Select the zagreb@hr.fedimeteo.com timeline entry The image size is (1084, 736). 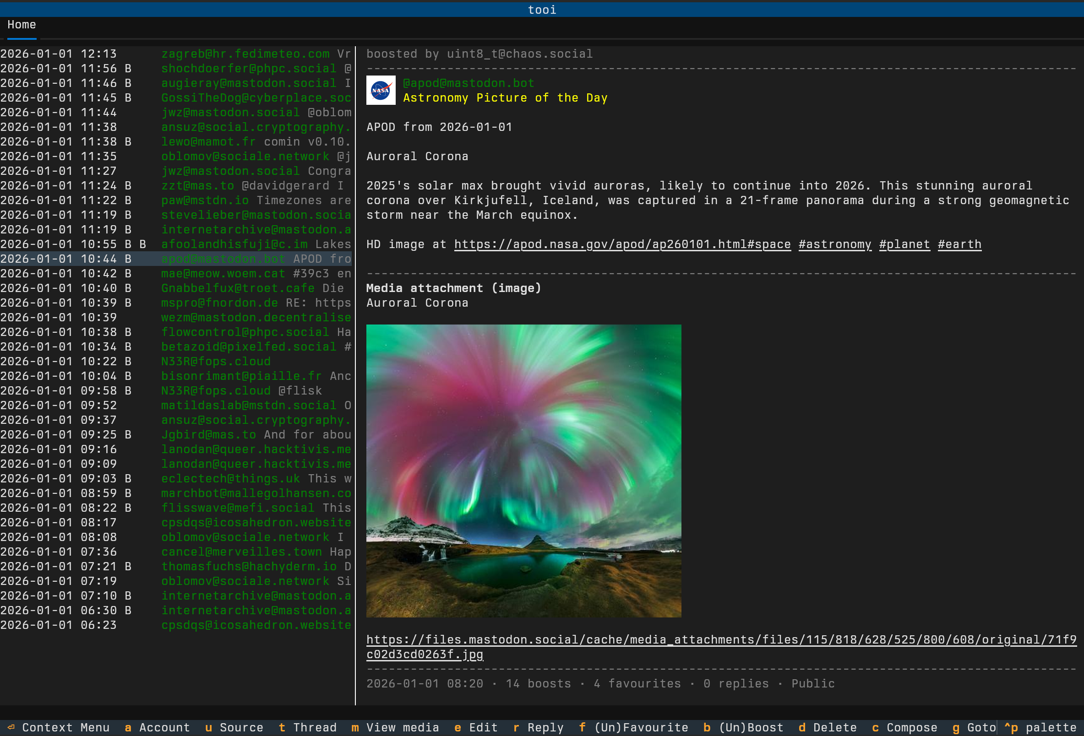point(245,54)
